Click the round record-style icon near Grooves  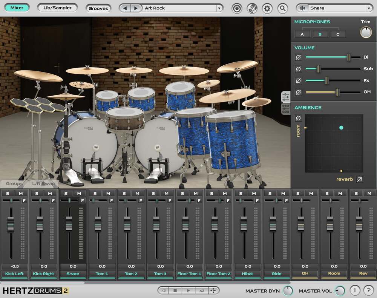tap(237, 8)
